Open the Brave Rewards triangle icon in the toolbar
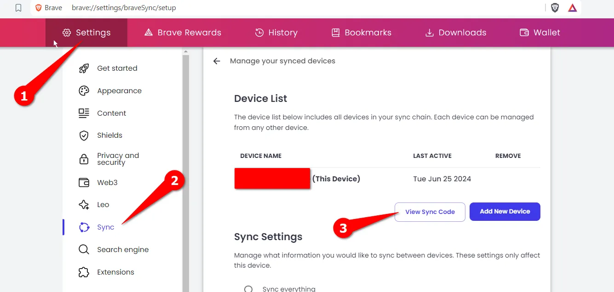The width and height of the screenshot is (614, 292). (x=573, y=8)
